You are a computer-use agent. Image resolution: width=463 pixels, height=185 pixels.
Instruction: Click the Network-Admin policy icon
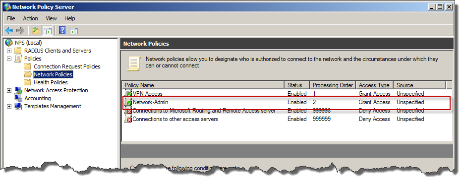(x=128, y=102)
